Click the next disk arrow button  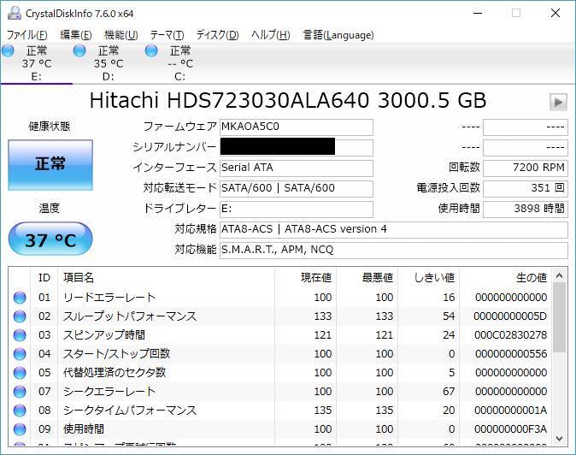point(558,102)
